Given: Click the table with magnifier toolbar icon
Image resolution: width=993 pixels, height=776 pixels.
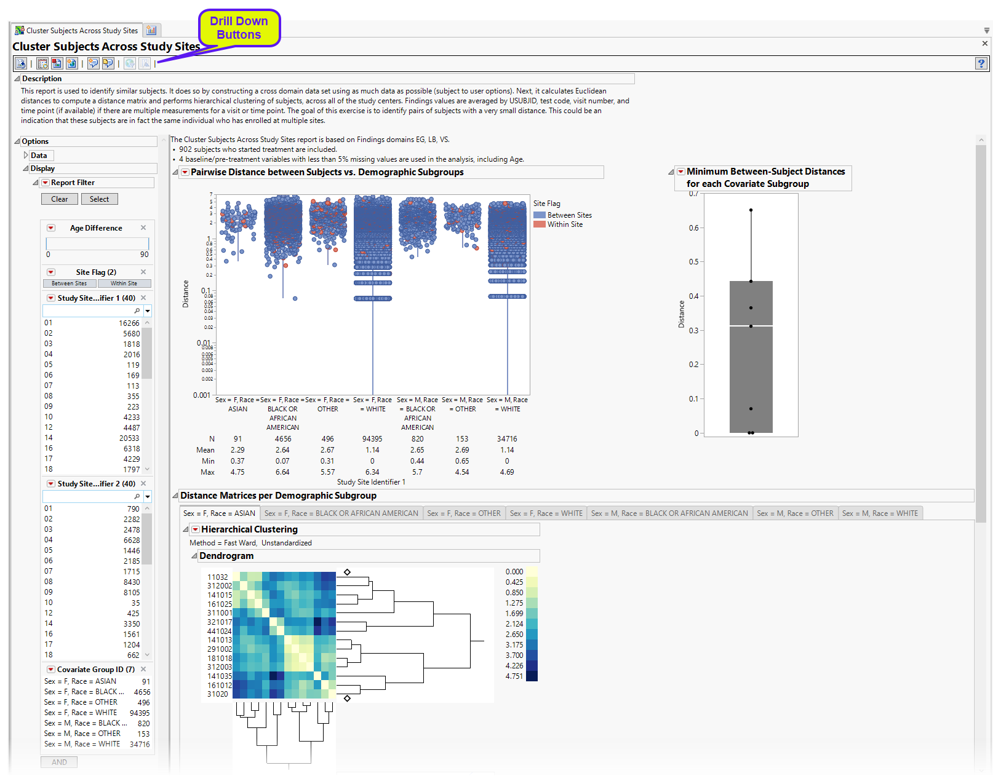Looking at the screenshot, I should pyautogui.click(x=42, y=63).
